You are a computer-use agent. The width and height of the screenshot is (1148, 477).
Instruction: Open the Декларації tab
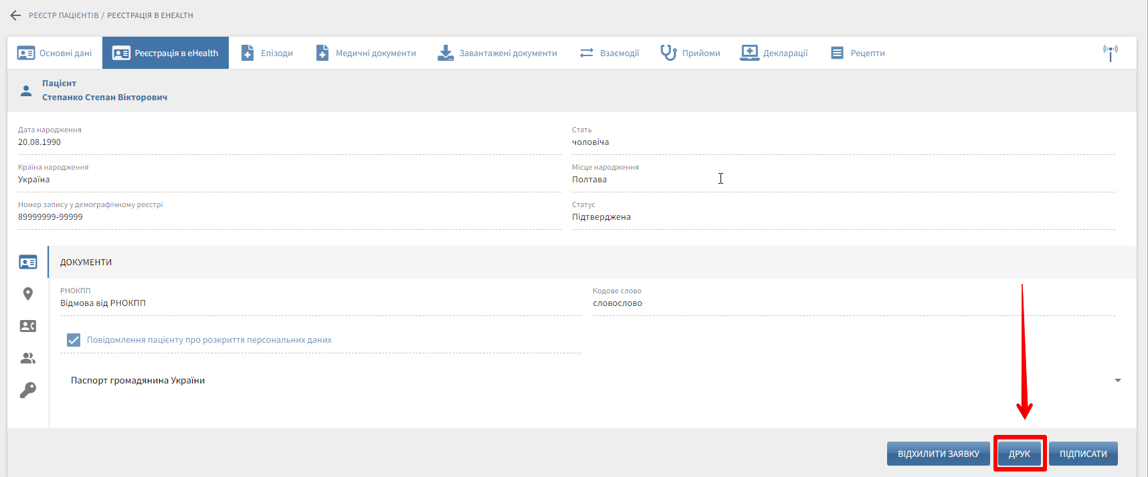point(774,53)
